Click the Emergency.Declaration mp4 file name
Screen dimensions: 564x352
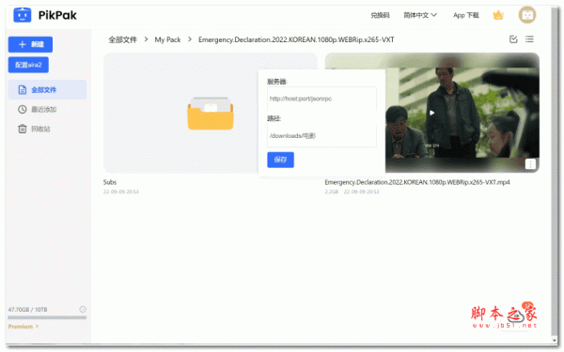(417, 182)
